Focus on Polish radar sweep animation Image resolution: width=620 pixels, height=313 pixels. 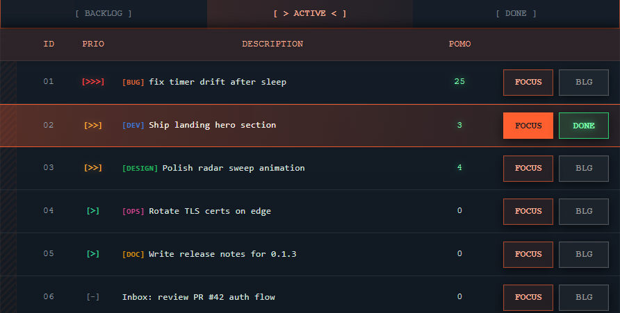coord(528,169)
